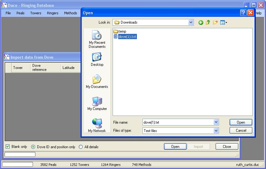Open the Methods menu
This screenshot has width=266, height=169.
tap(70, 13)
